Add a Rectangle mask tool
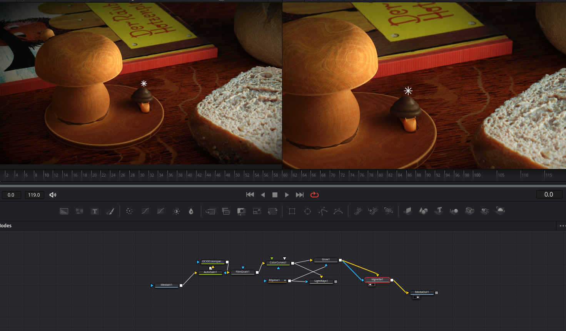The image size is (566, 331). (292, 211)
